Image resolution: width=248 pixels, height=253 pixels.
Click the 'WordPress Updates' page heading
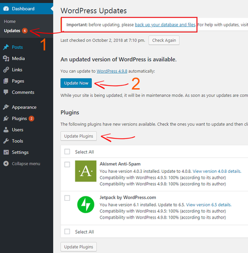point(93,11)
